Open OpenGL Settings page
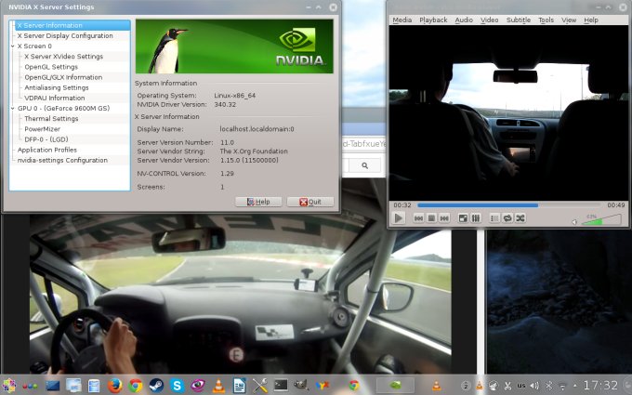 coord(51,67)
